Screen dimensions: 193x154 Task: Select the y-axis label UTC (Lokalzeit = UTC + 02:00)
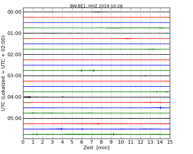click(x=3, y=73)
